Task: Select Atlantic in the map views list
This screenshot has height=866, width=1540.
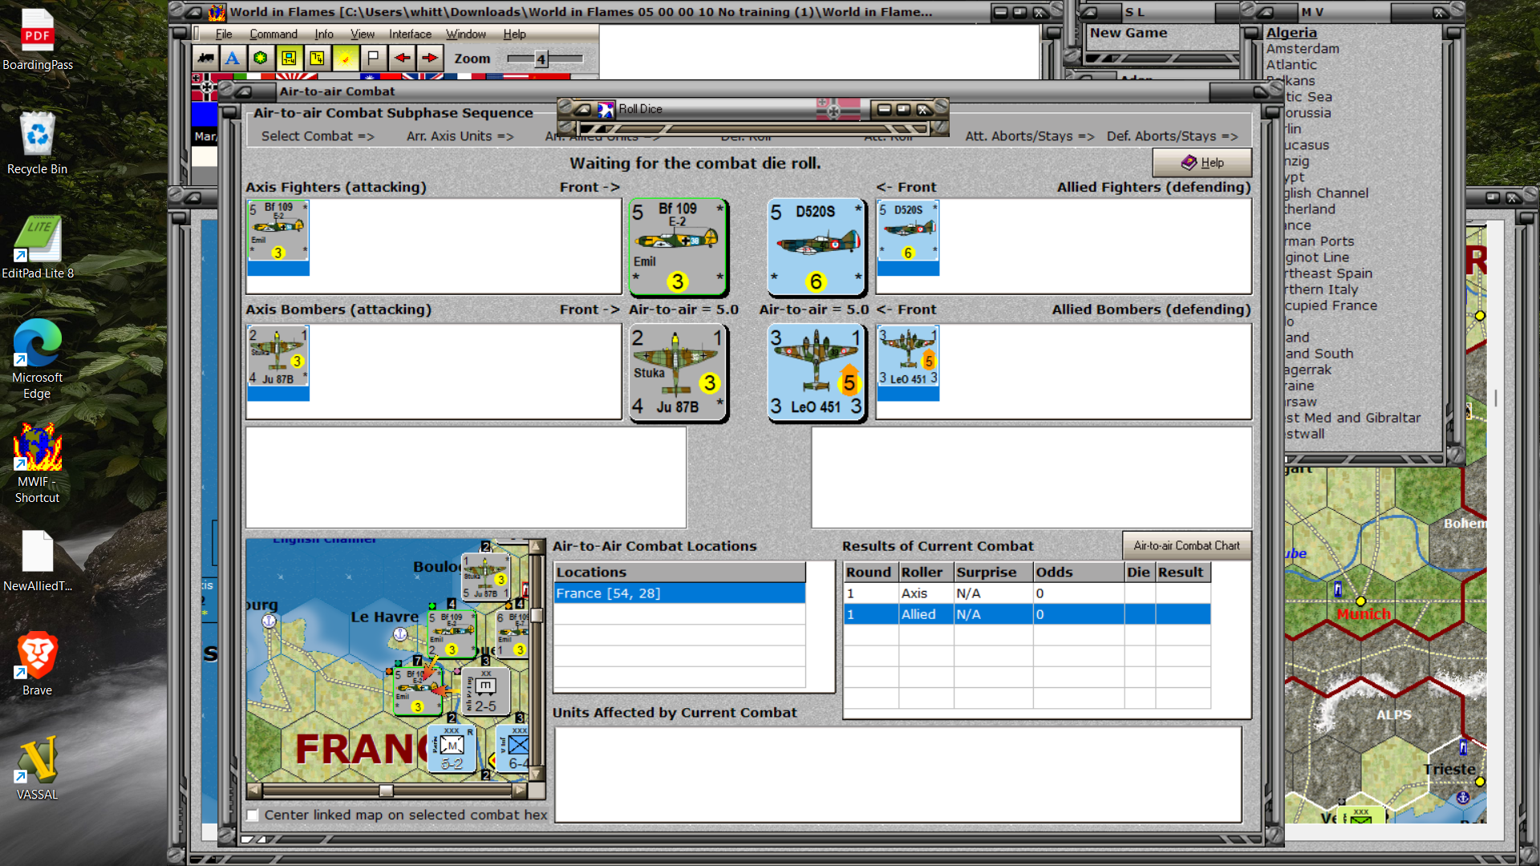Action: click(x=1291, y=65)
